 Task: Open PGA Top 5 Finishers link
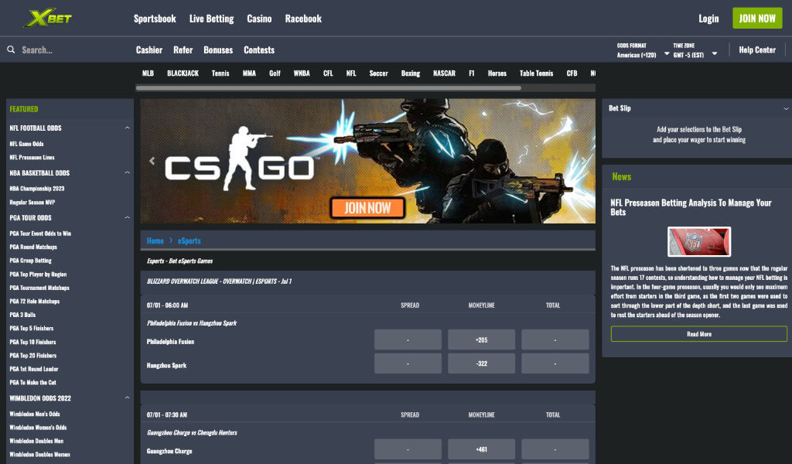[x=31, y=329]
